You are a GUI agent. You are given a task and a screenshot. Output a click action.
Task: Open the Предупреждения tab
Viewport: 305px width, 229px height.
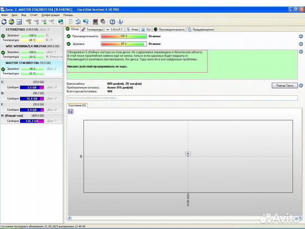201,30
